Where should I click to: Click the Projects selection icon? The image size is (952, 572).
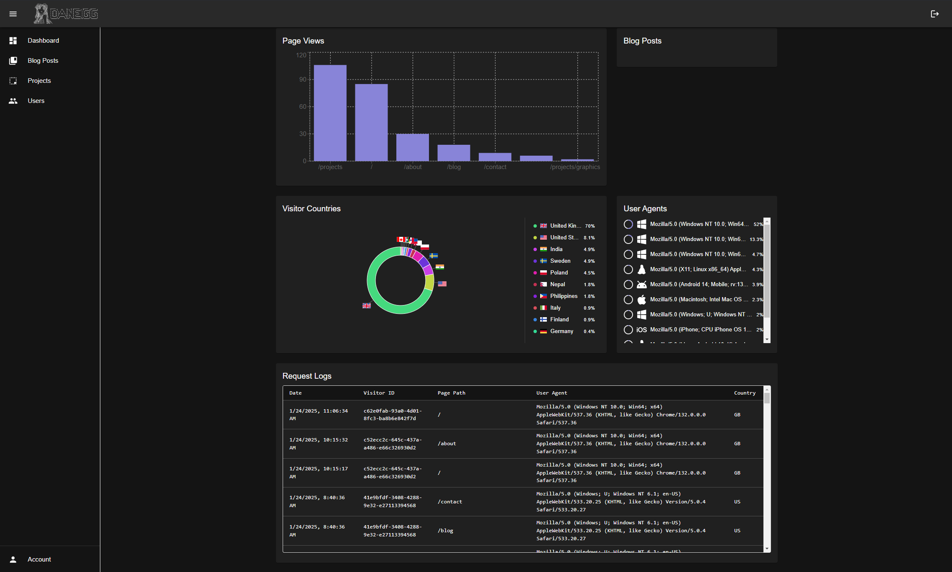click(13, 81)
